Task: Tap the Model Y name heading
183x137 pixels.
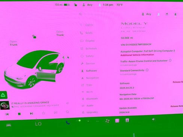Action: coord(134,24)
